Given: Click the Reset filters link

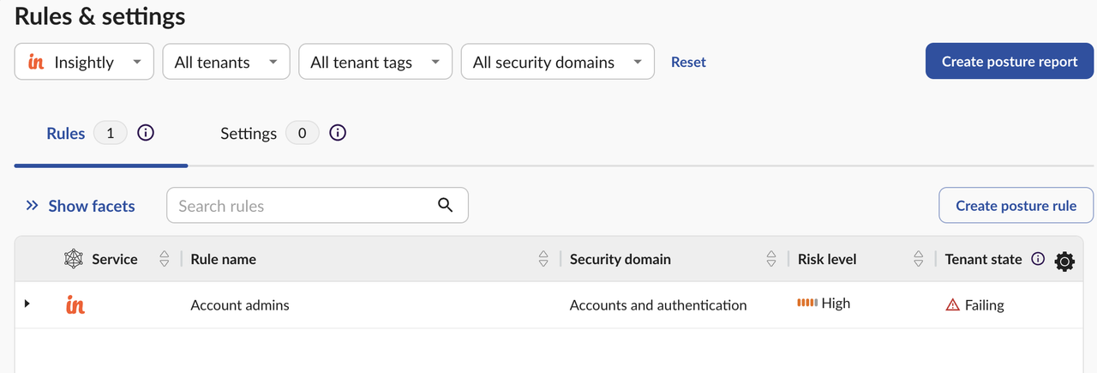Looking at the screenshot, I should point(688,62).
